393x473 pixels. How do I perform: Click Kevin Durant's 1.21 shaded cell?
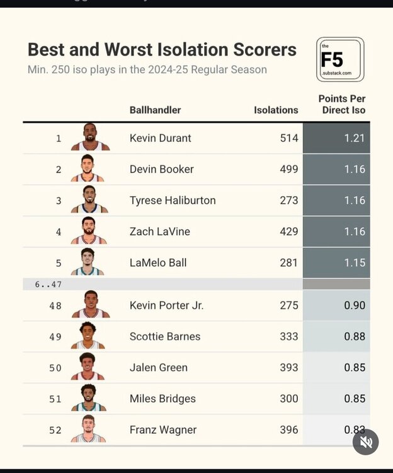(336, 137)
